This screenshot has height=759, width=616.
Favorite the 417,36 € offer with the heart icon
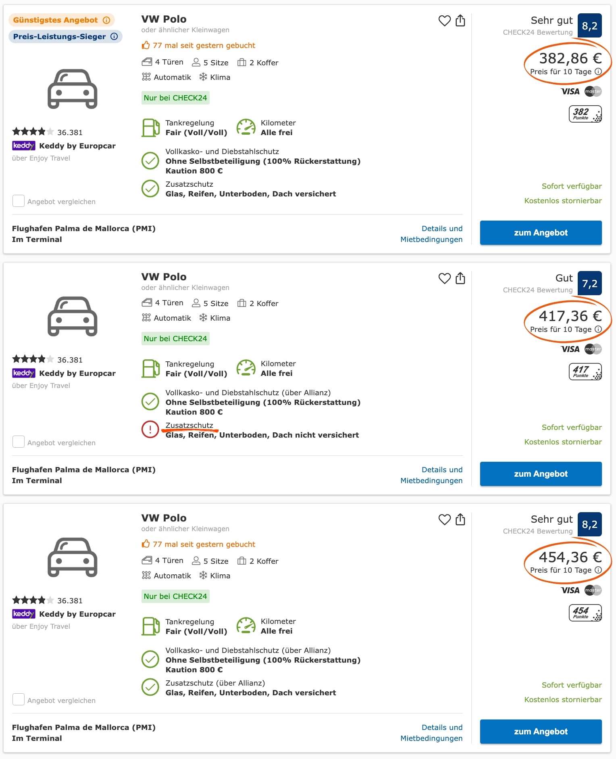click(x=444, y=278)
